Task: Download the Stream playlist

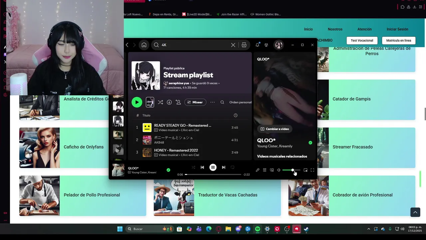Action: pyautogui.click(x=169, y=102)
